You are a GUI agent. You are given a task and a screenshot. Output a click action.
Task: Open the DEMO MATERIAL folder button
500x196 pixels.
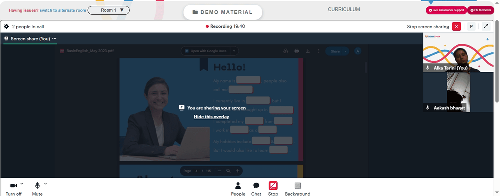pyautogui.click(x=223, y=12)
